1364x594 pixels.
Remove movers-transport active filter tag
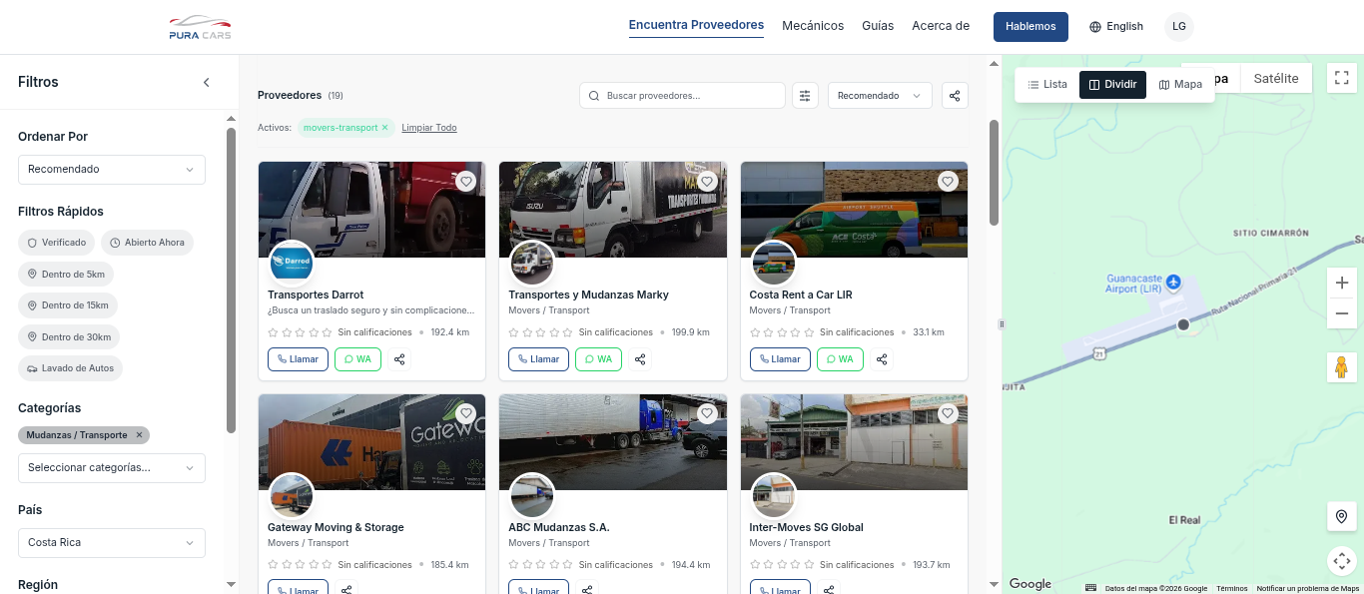pyautogui.click(x=384, y=128)
